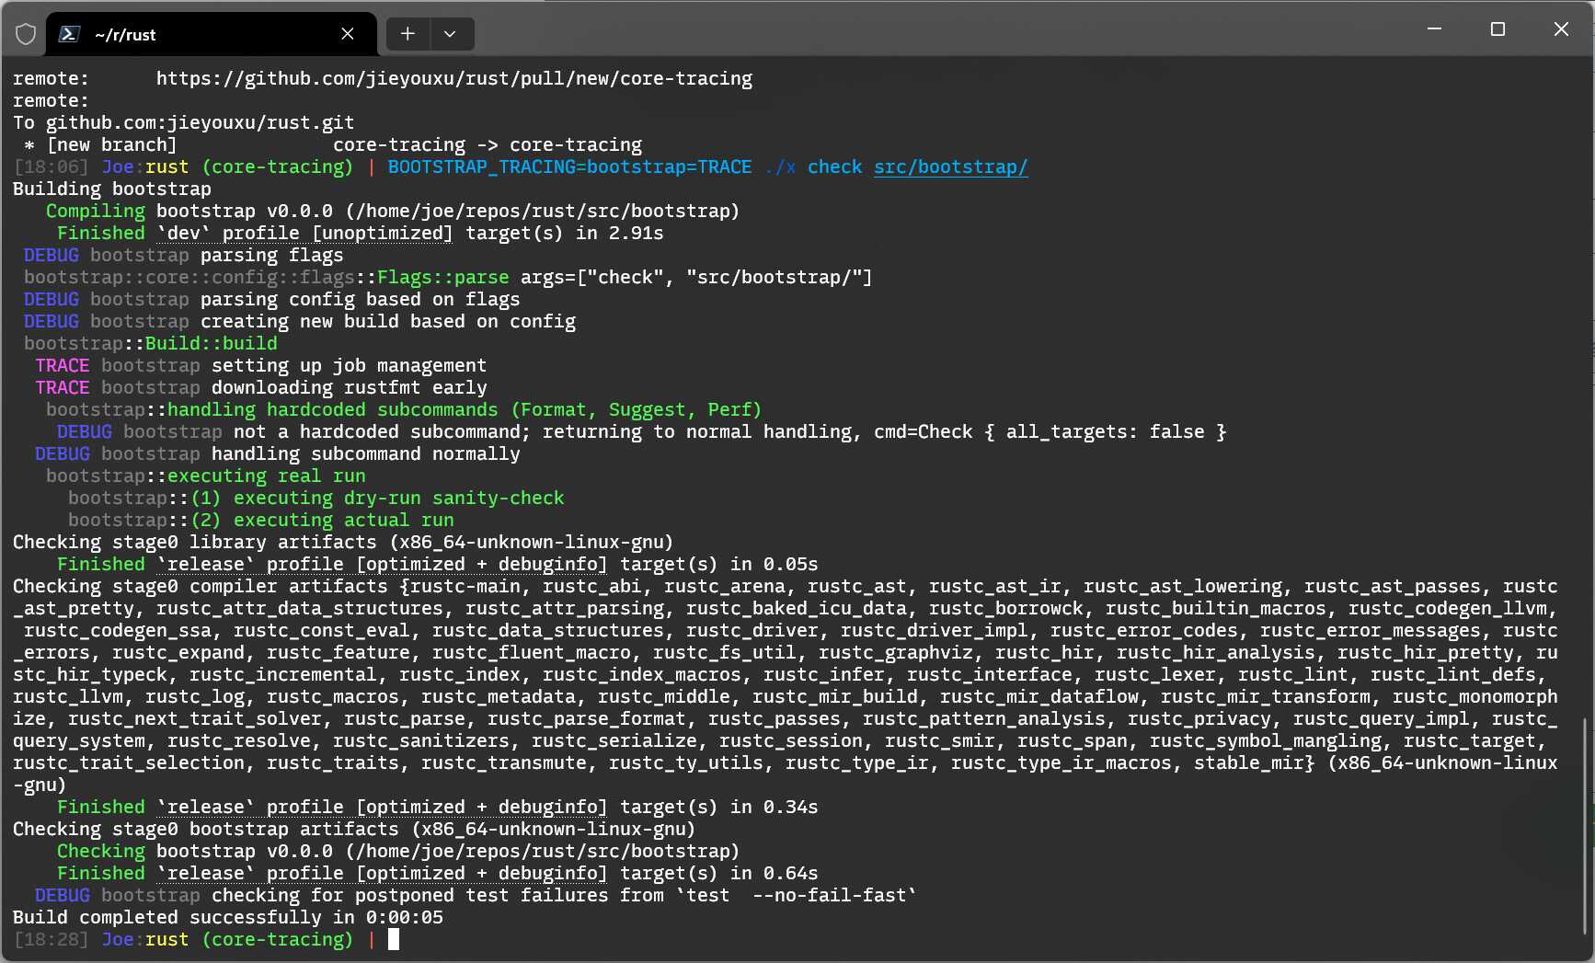The image size is (1595, 963).
Task: Maximize the terminal window
Action: point(1497,29)
